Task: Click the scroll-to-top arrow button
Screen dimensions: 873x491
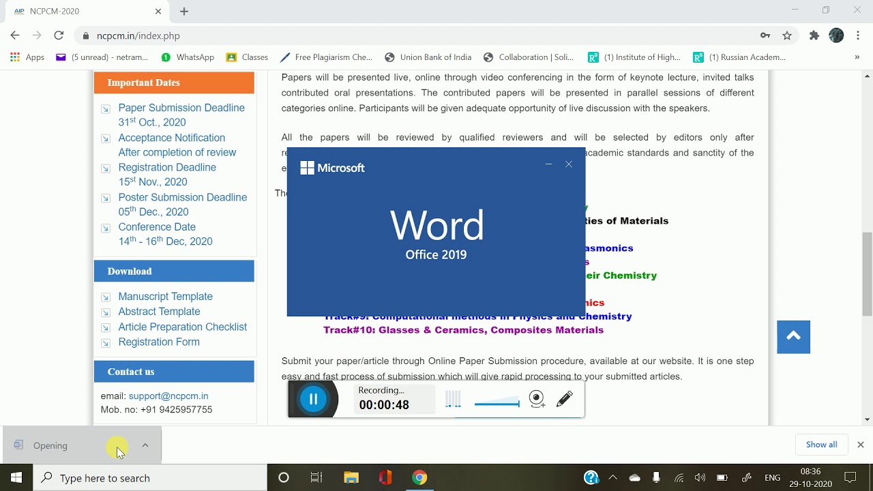Action: [x=793, y=337]
